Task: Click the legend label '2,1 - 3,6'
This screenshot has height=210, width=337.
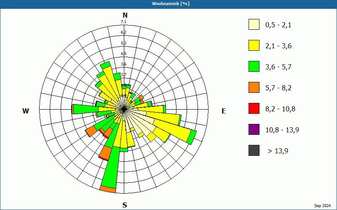Action: 278,46
